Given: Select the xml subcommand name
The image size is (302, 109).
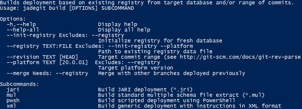Looking at the screenshot, I should pos(11,106).
